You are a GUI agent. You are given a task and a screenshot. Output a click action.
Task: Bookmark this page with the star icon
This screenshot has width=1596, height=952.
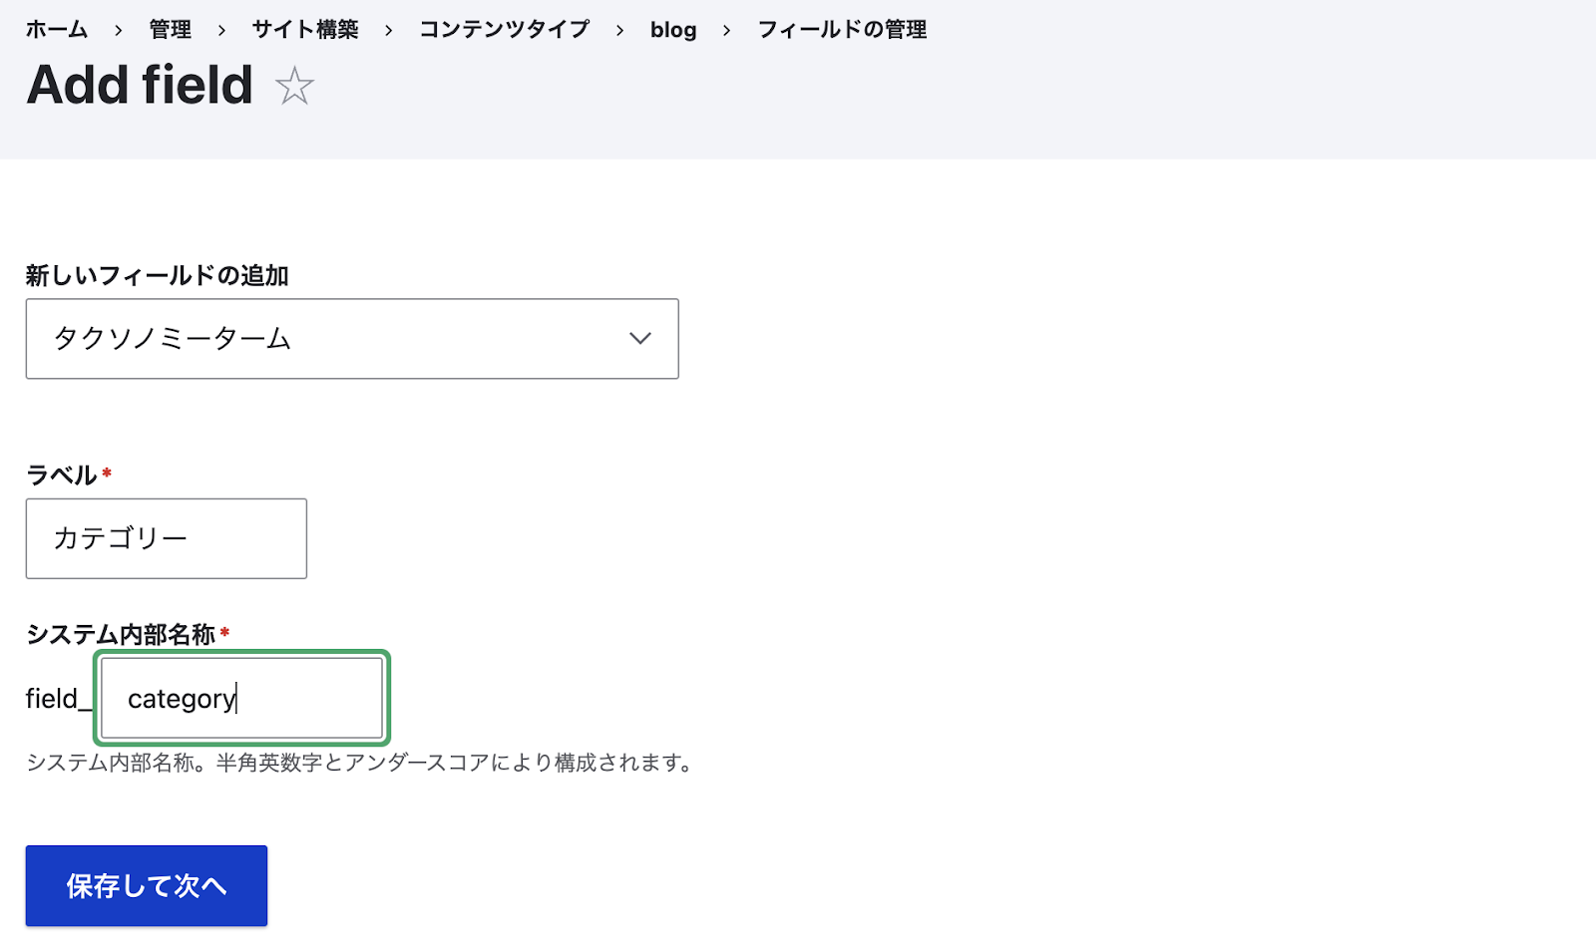coord(294,88)
